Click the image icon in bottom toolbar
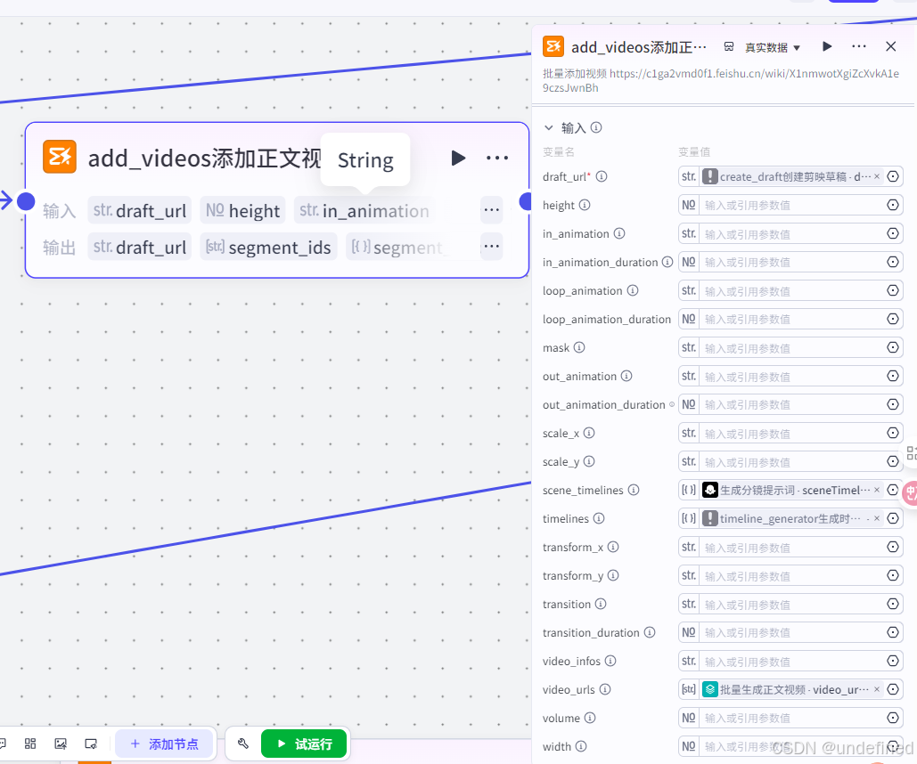 pyautogui.click(x=61, y=744)
